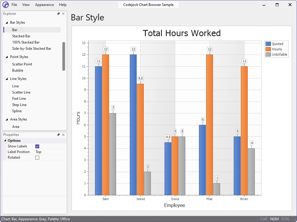Click the NUM status bar indicator
The height and width of the screenshot is (222, 297).
(274, 219)
